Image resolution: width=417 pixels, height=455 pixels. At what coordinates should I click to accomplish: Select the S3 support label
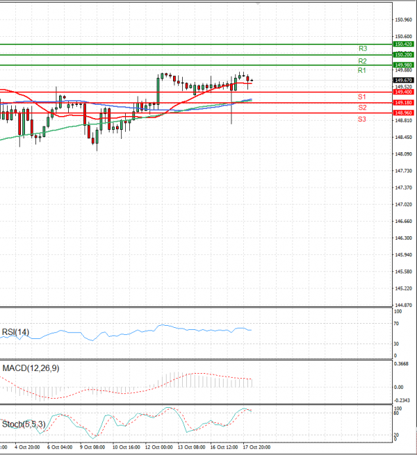(362, 119)
